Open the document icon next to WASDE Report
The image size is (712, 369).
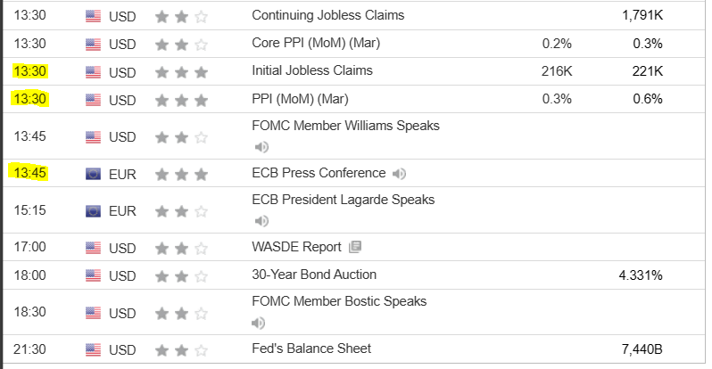(355, 247)
